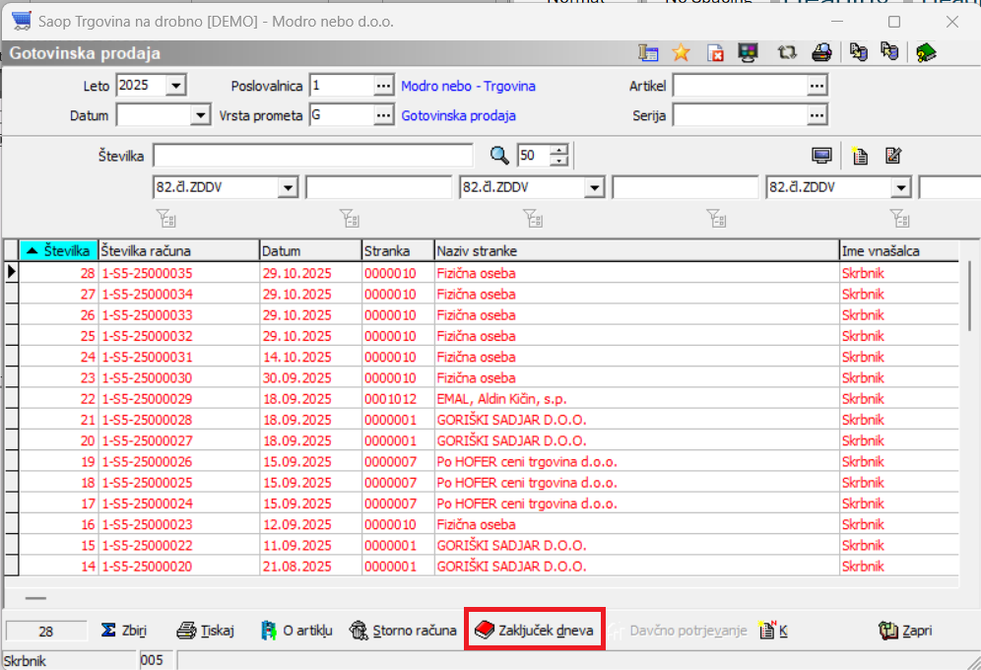Click the customer name EMAL, Aldin Kičin, s.p.
981x670 pixels.
[501, 398]
